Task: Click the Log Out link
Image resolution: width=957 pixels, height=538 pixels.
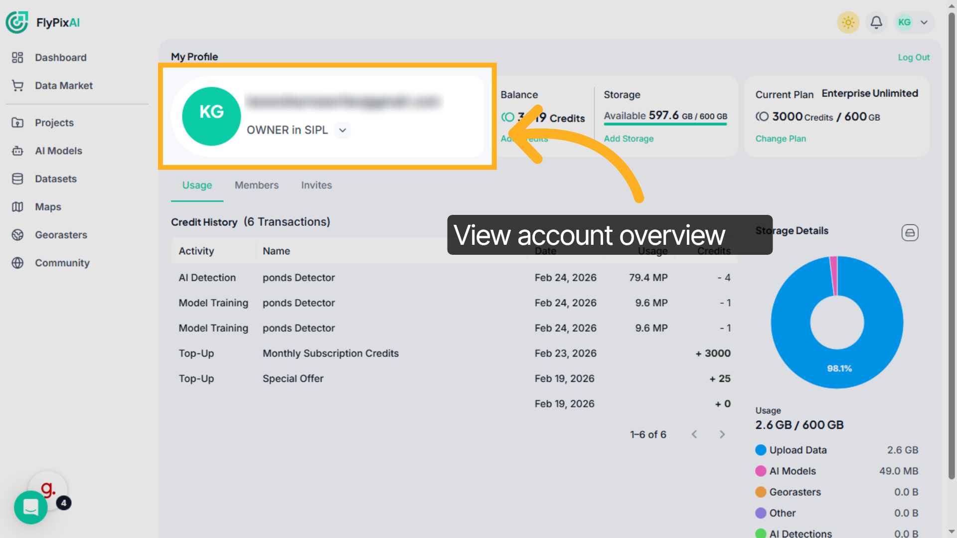Action: tap(914, 57)
